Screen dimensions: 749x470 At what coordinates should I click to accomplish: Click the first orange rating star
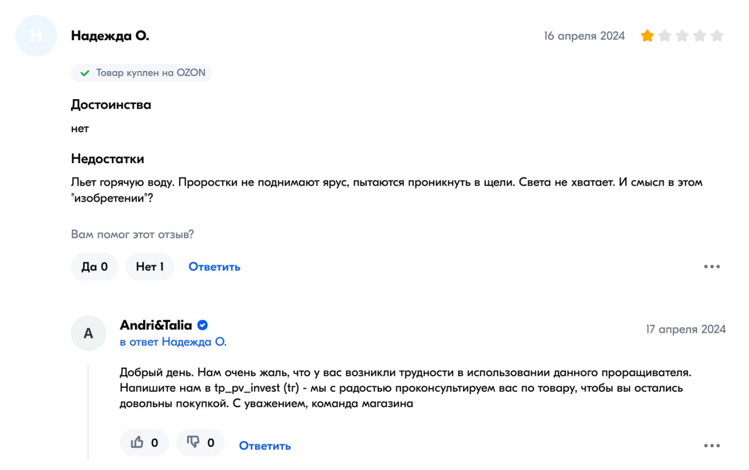(x=648, y=35)
